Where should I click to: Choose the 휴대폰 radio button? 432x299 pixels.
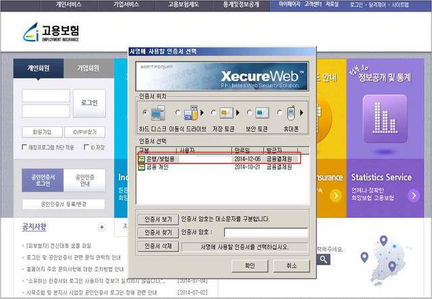point(280,113)
